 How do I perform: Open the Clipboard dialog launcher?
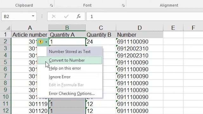coord(51,5)
